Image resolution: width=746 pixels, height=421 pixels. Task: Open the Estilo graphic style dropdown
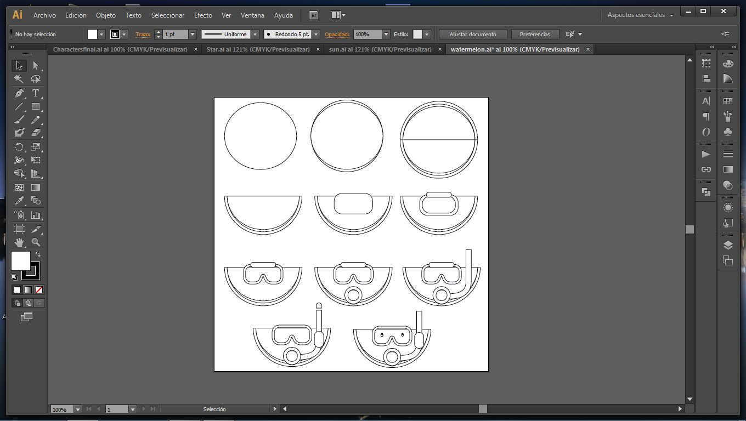coord(427,34)
